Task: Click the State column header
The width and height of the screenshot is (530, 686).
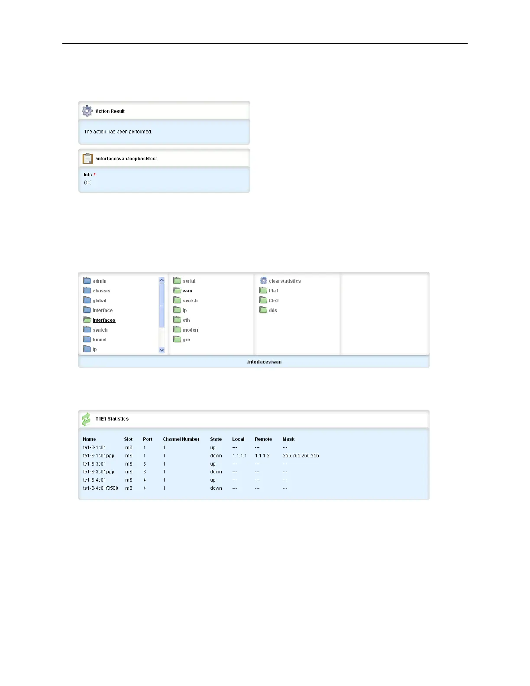Action: click(x=216, y=439)
